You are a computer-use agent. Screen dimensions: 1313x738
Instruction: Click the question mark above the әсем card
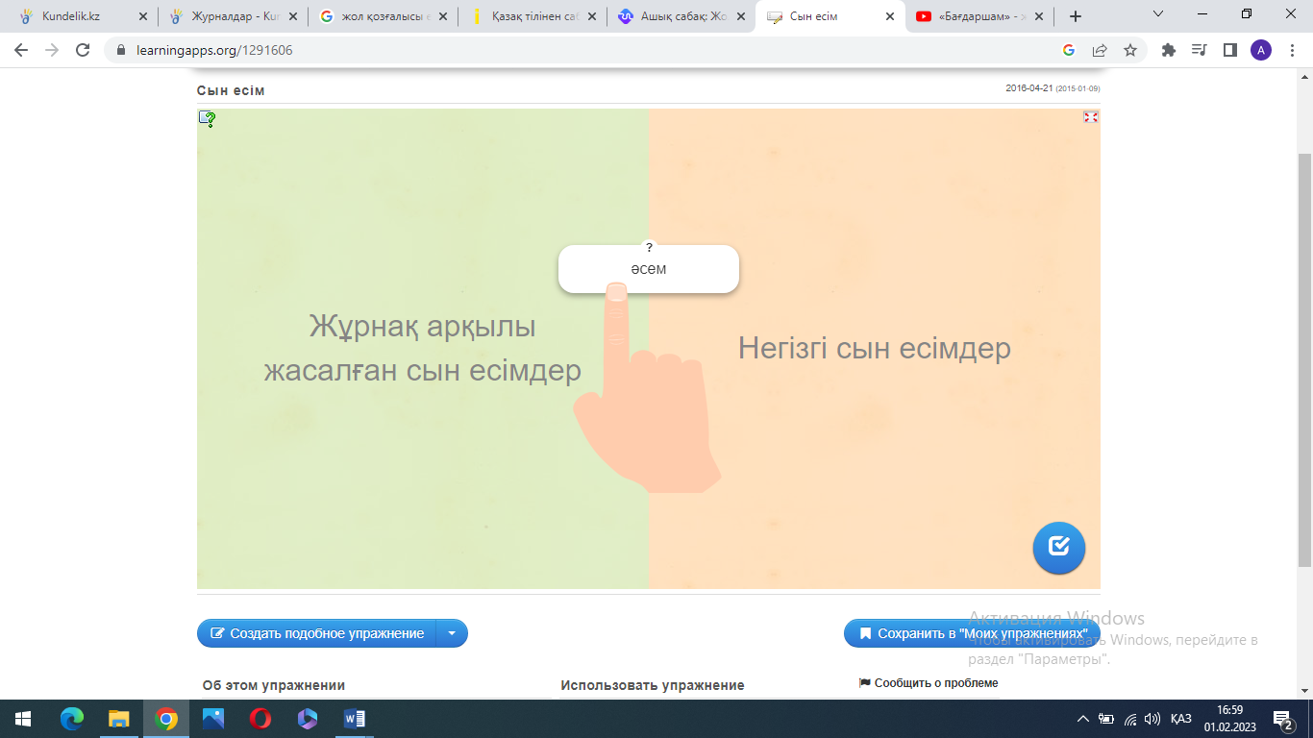pyautogui.click(x=649, y=248)
